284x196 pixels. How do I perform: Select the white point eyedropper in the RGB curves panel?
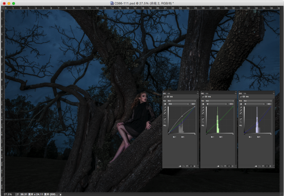(x=165, y=113)
